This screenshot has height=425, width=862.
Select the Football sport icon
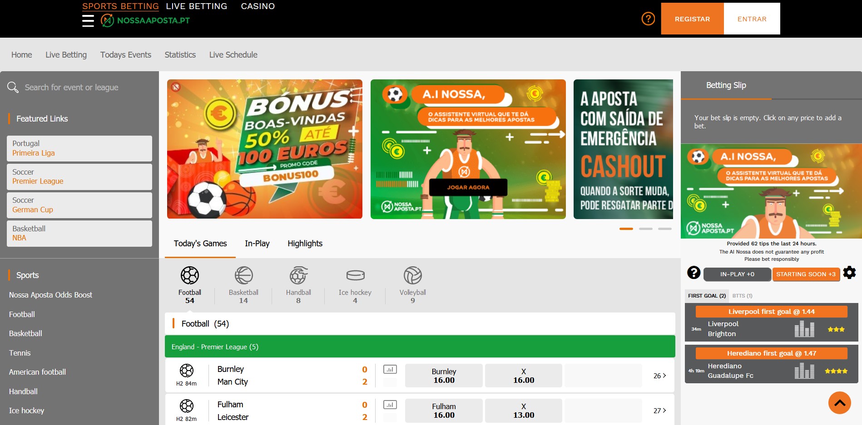[x=190, y=275]
